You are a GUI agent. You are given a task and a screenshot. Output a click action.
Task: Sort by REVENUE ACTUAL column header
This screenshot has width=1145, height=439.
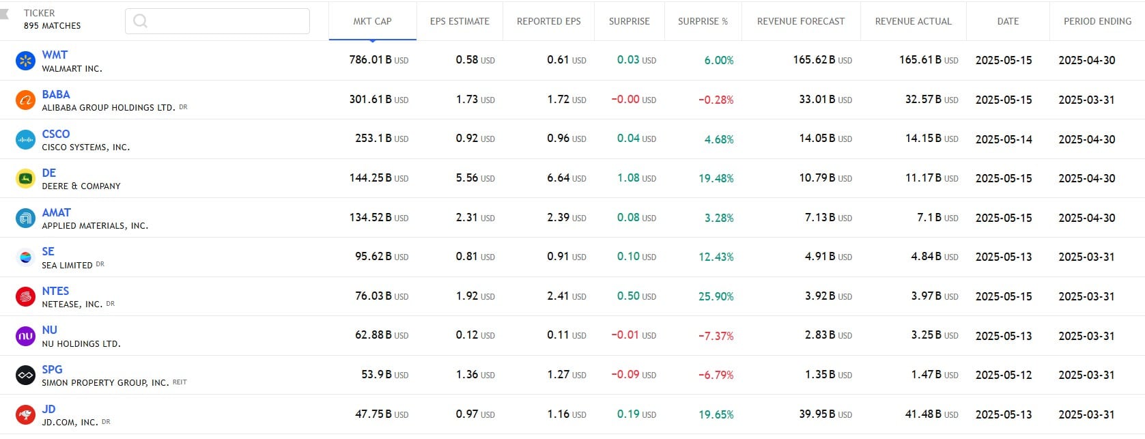[913, 21]
